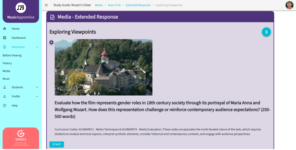Click the Salzburg abbey photo
Screen dimensions: 296x150
pyautogui.click(x=104, y=67)
